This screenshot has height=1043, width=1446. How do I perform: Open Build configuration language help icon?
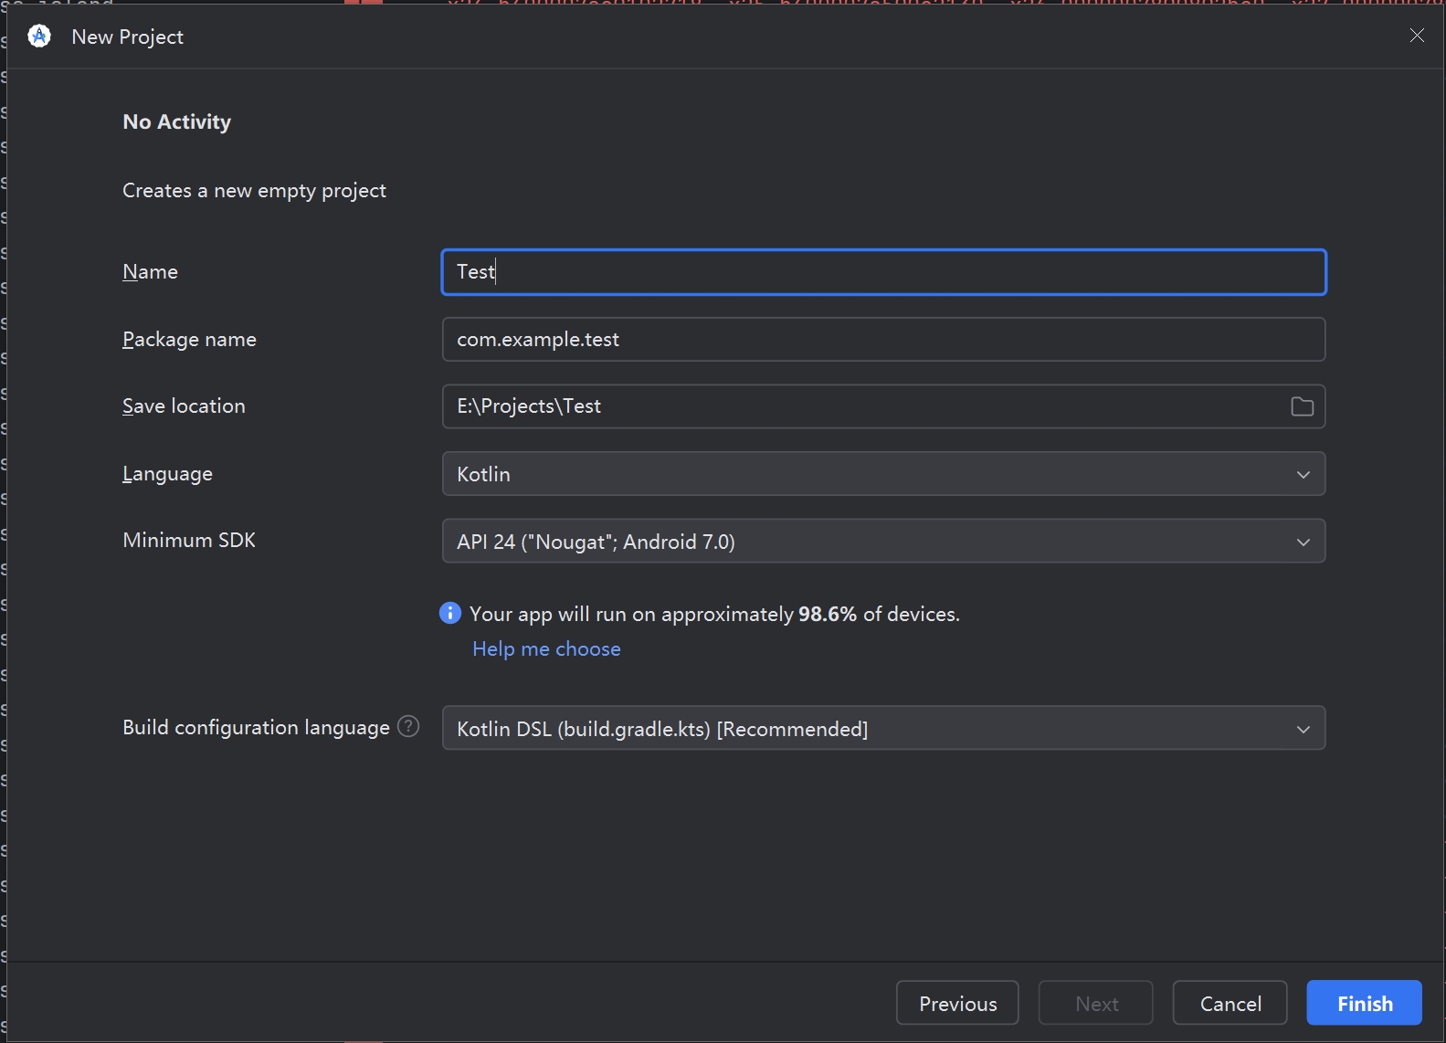(x=408, y=727)
